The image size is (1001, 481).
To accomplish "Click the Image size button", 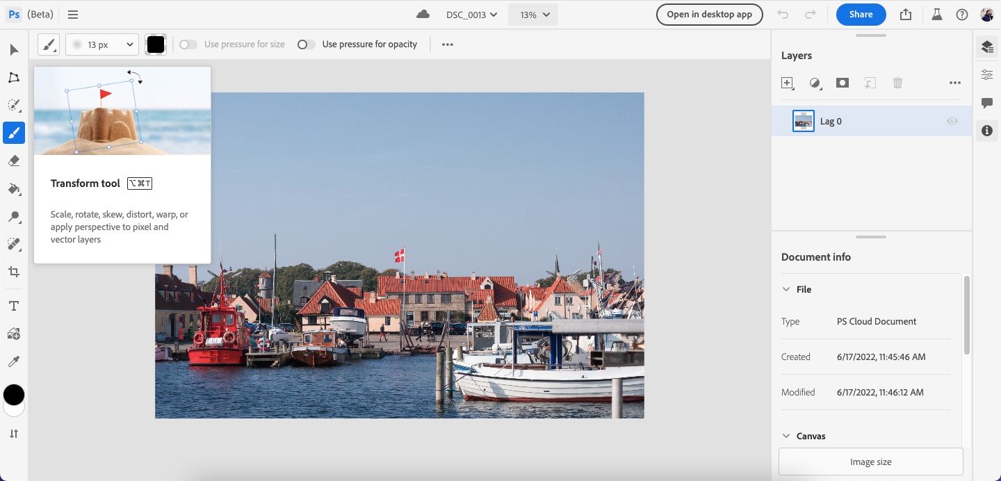I will click(x=870, y=462).
